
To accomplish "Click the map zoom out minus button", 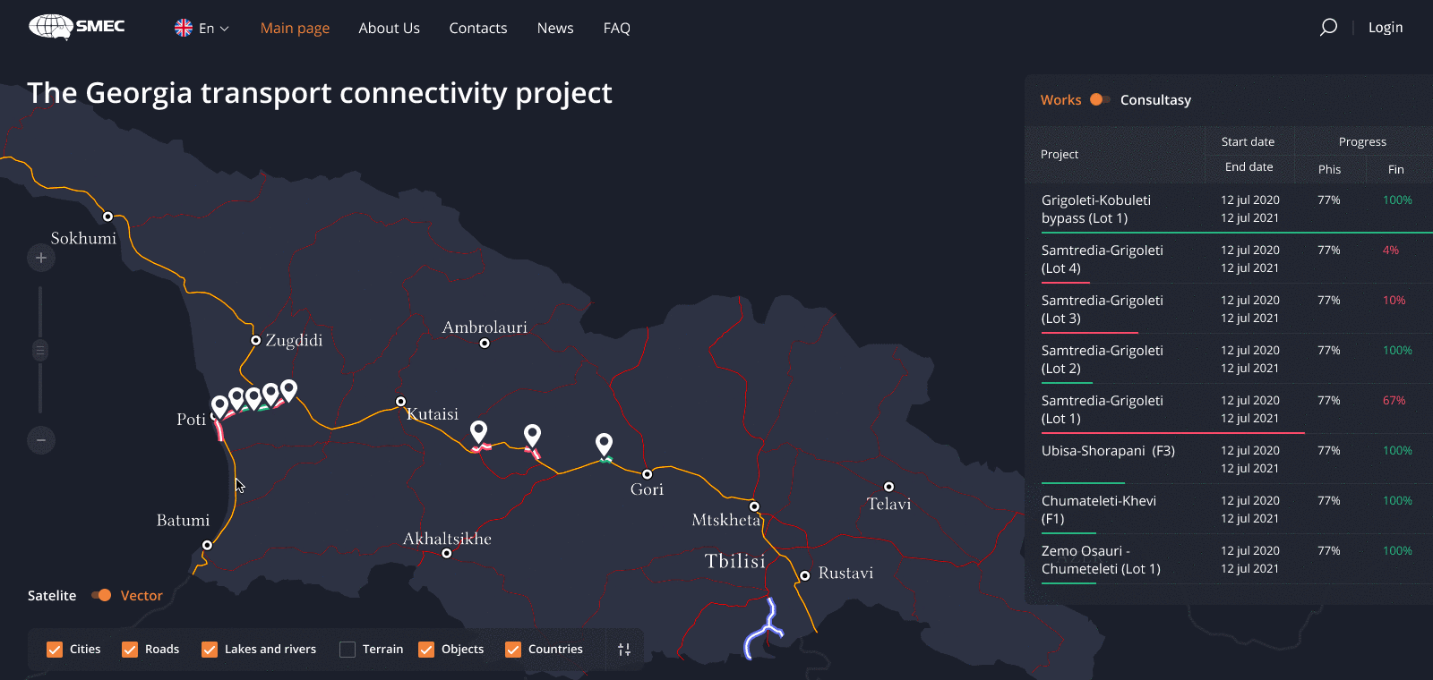I will pos(40,440).
